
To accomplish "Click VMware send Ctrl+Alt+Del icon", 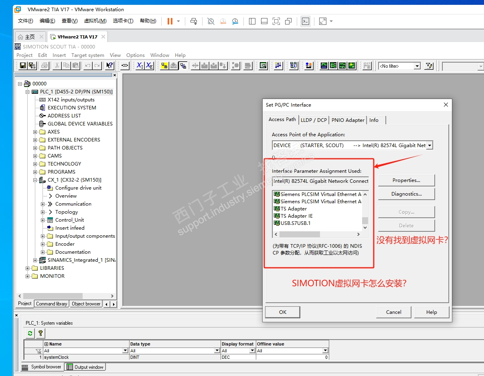I will coord(194,21).
